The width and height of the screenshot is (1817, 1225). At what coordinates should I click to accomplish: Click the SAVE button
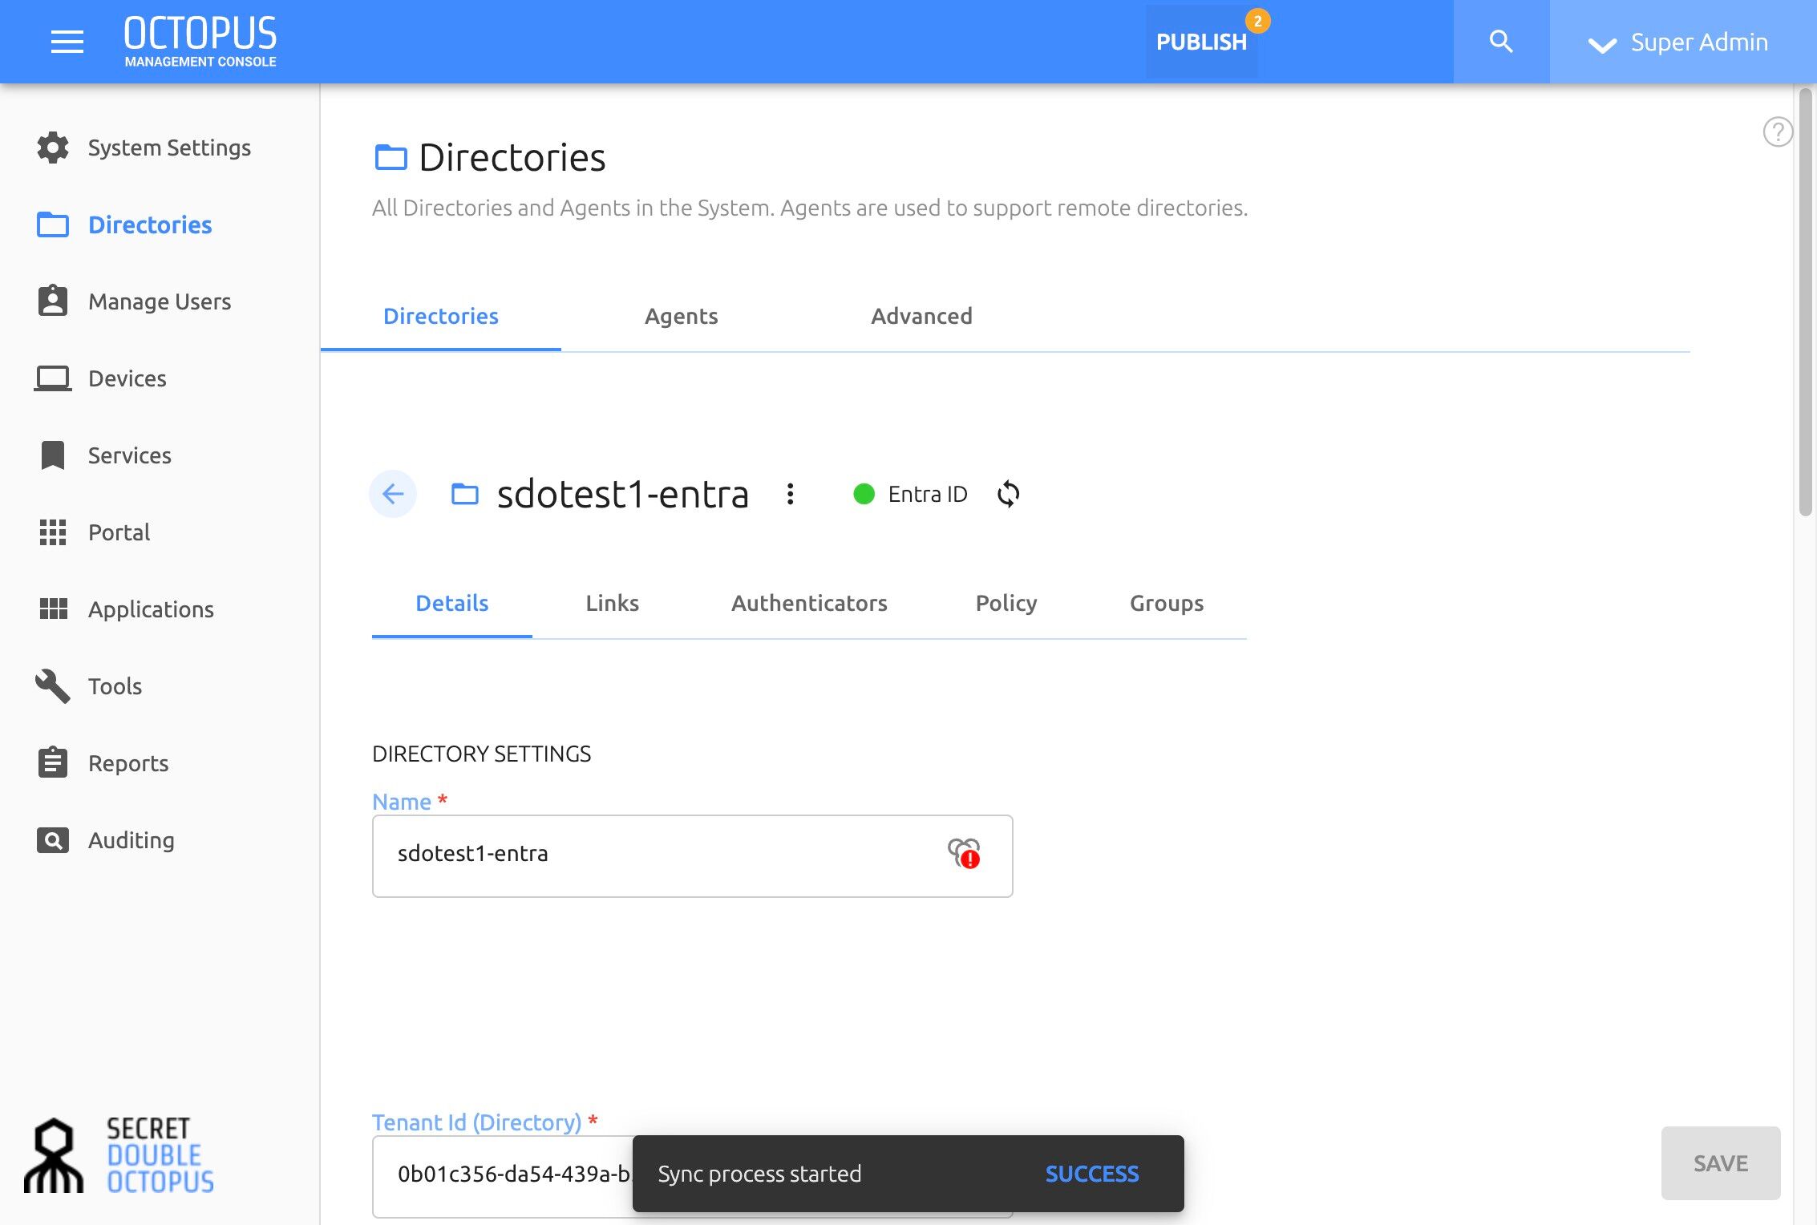[1721, 1162]
